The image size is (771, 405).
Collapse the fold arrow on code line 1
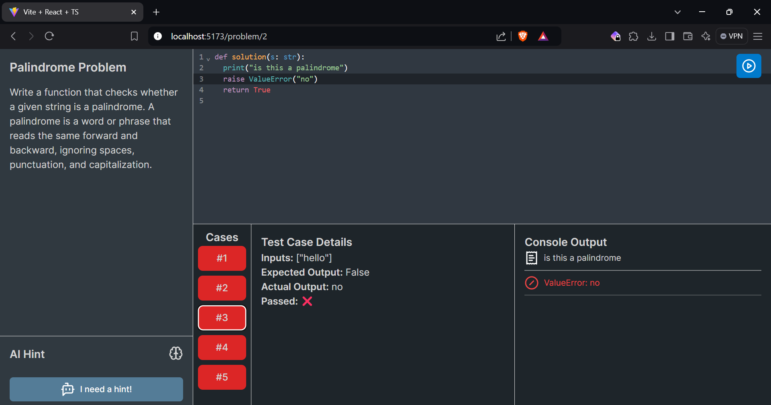208,59
